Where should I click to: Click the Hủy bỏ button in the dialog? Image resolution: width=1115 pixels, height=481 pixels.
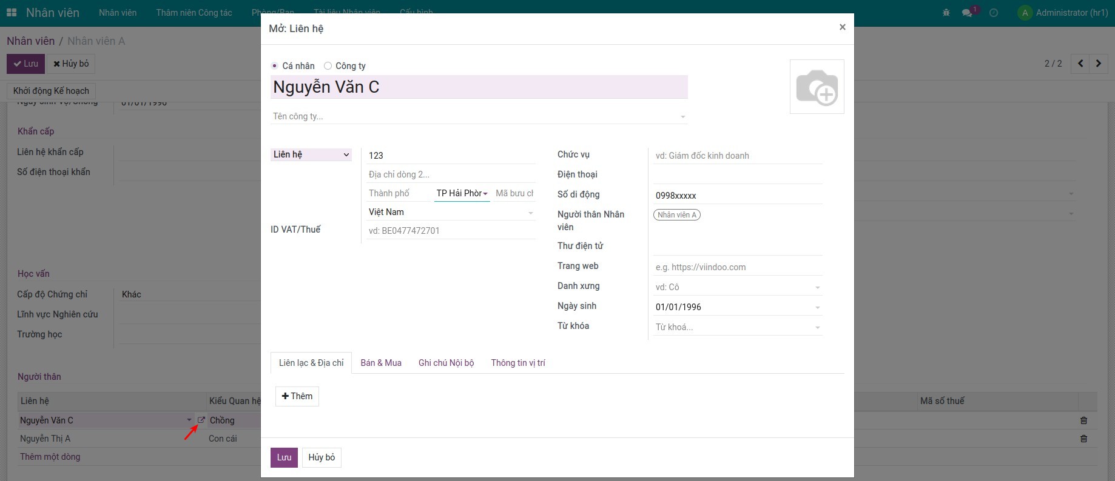322,457
